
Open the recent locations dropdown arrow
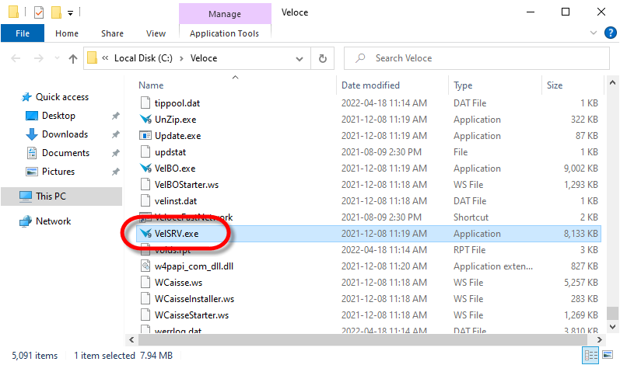55,58
